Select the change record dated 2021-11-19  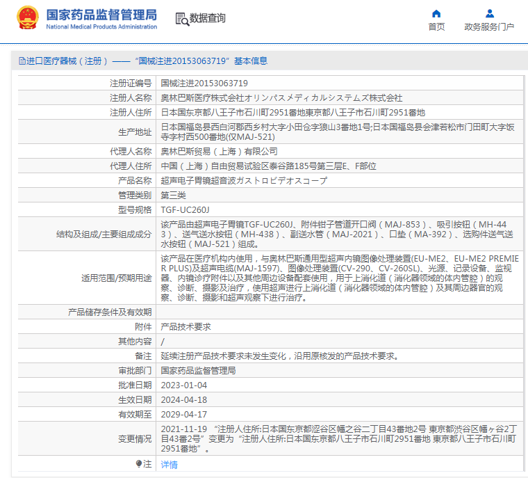(x=339, y=439)
